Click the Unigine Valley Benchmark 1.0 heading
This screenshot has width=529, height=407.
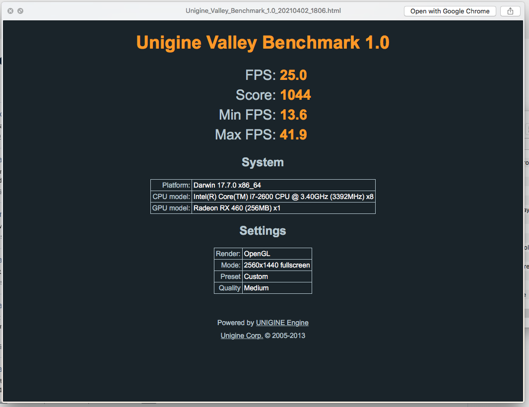tap(263, 43)
